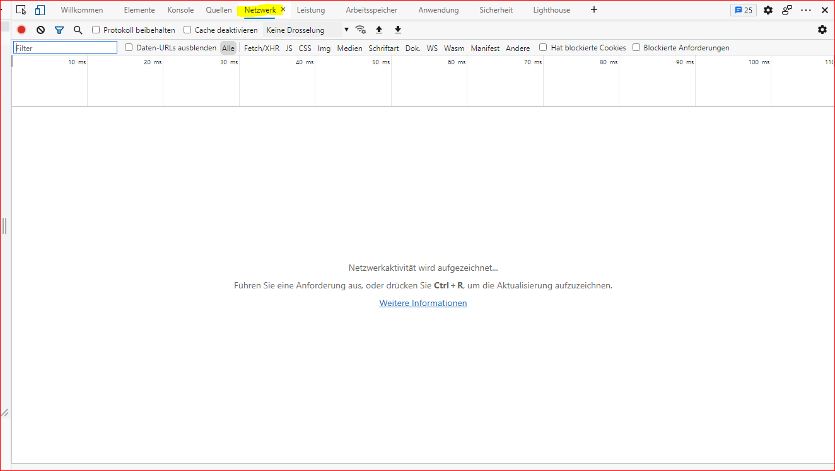Open the Arbeitsspeicher tab

point(371,10)
